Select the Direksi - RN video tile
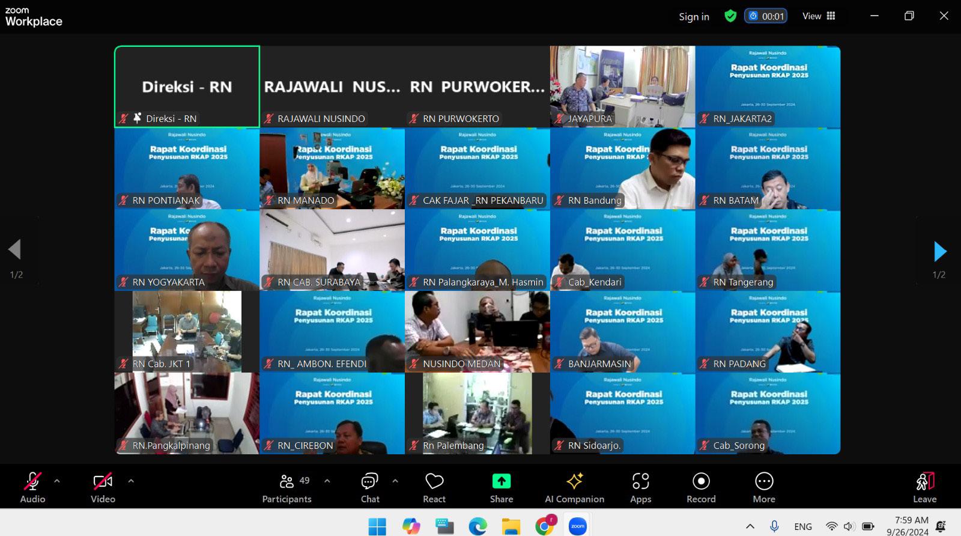The height and width of the screenshot is (536, 961). (x=187, y=87)
